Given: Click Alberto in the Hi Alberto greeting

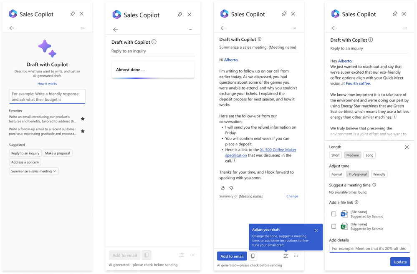Looking at the screenshot, I should point(231,60).
